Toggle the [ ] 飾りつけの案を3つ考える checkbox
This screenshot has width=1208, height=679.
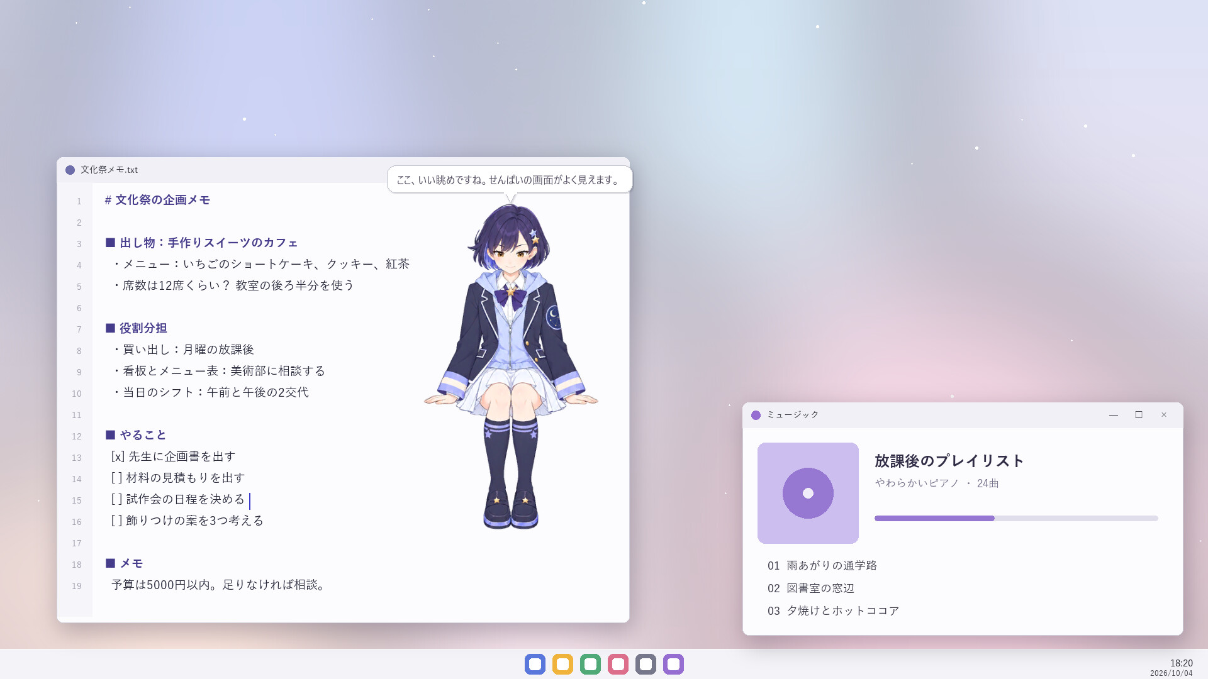click(117, 521)
